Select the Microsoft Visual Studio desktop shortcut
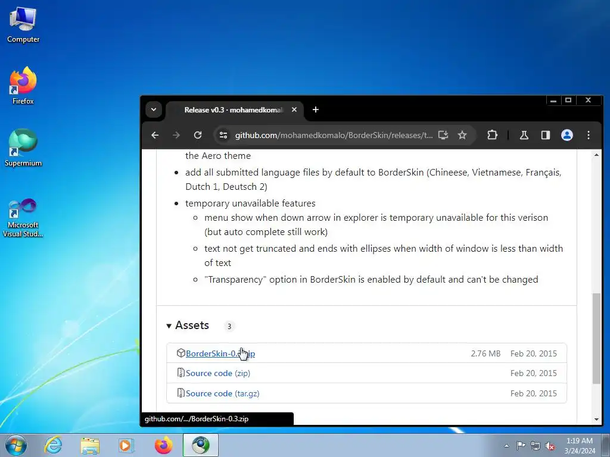The width and height of the screenshot is (610, 457). tap(23, 218)
